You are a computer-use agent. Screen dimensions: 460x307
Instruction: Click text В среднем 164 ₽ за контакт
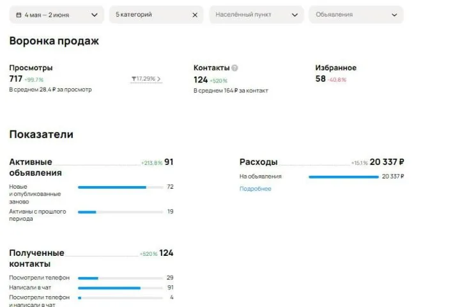click(231, 90)
